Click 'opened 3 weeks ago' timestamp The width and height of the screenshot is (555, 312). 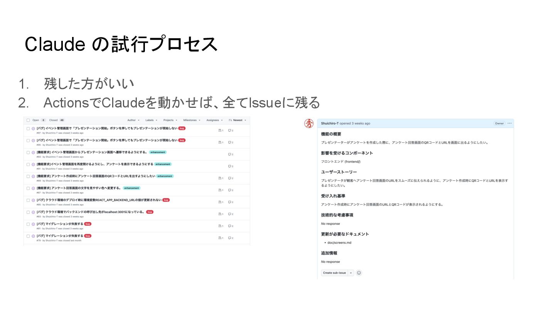(355, 123)
